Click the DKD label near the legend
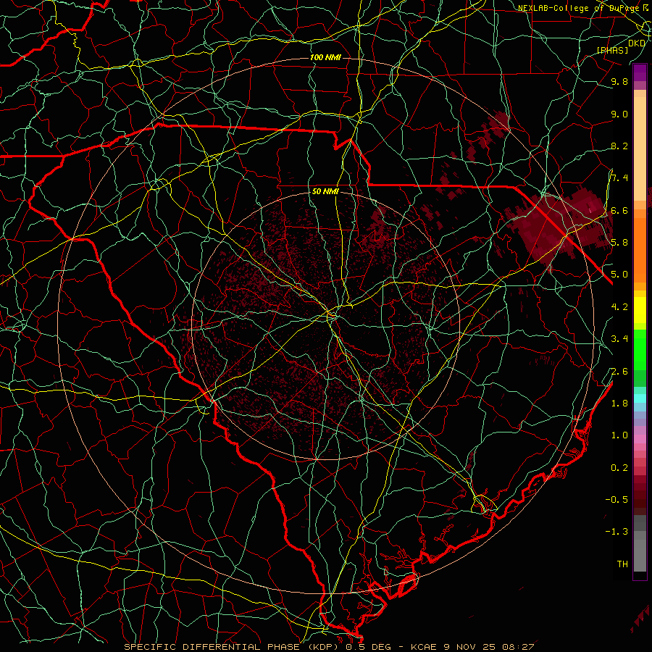 click(637, 43)
